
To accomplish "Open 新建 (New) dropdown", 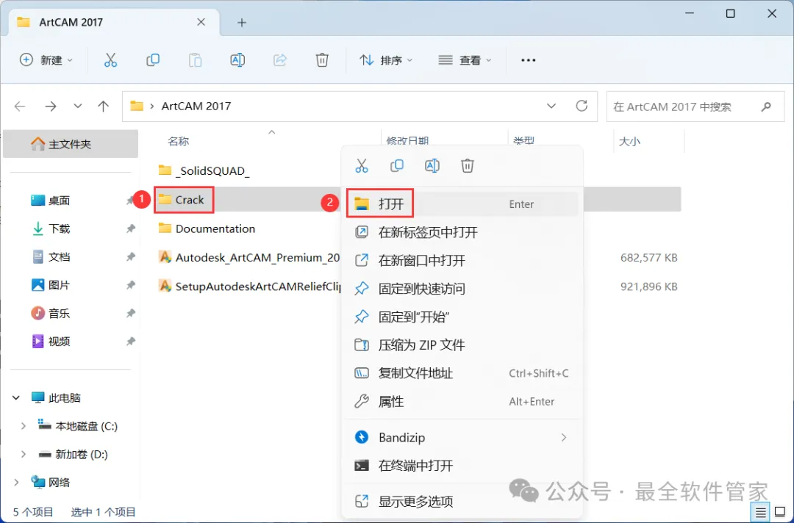I will pyautogui.click(x=46, y=60).
